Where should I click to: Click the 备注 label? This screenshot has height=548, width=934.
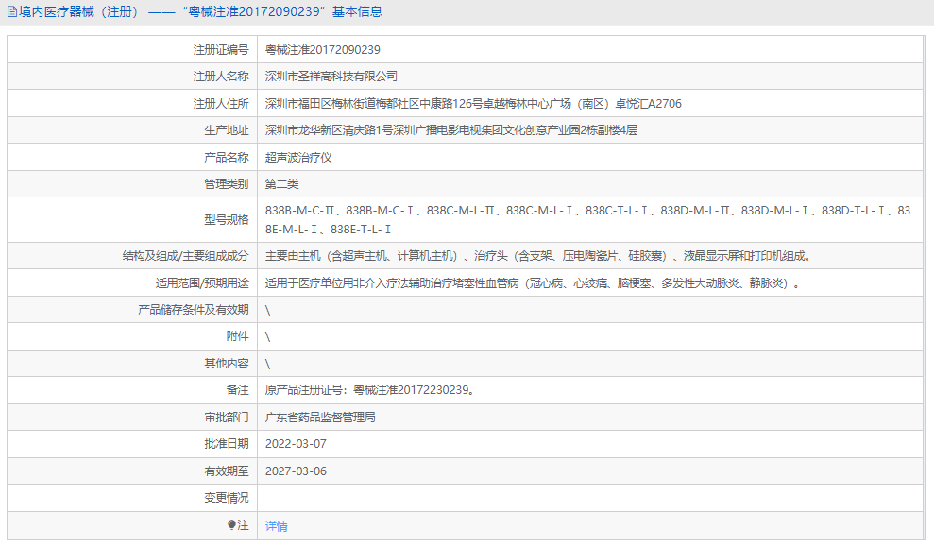point(237,390)
